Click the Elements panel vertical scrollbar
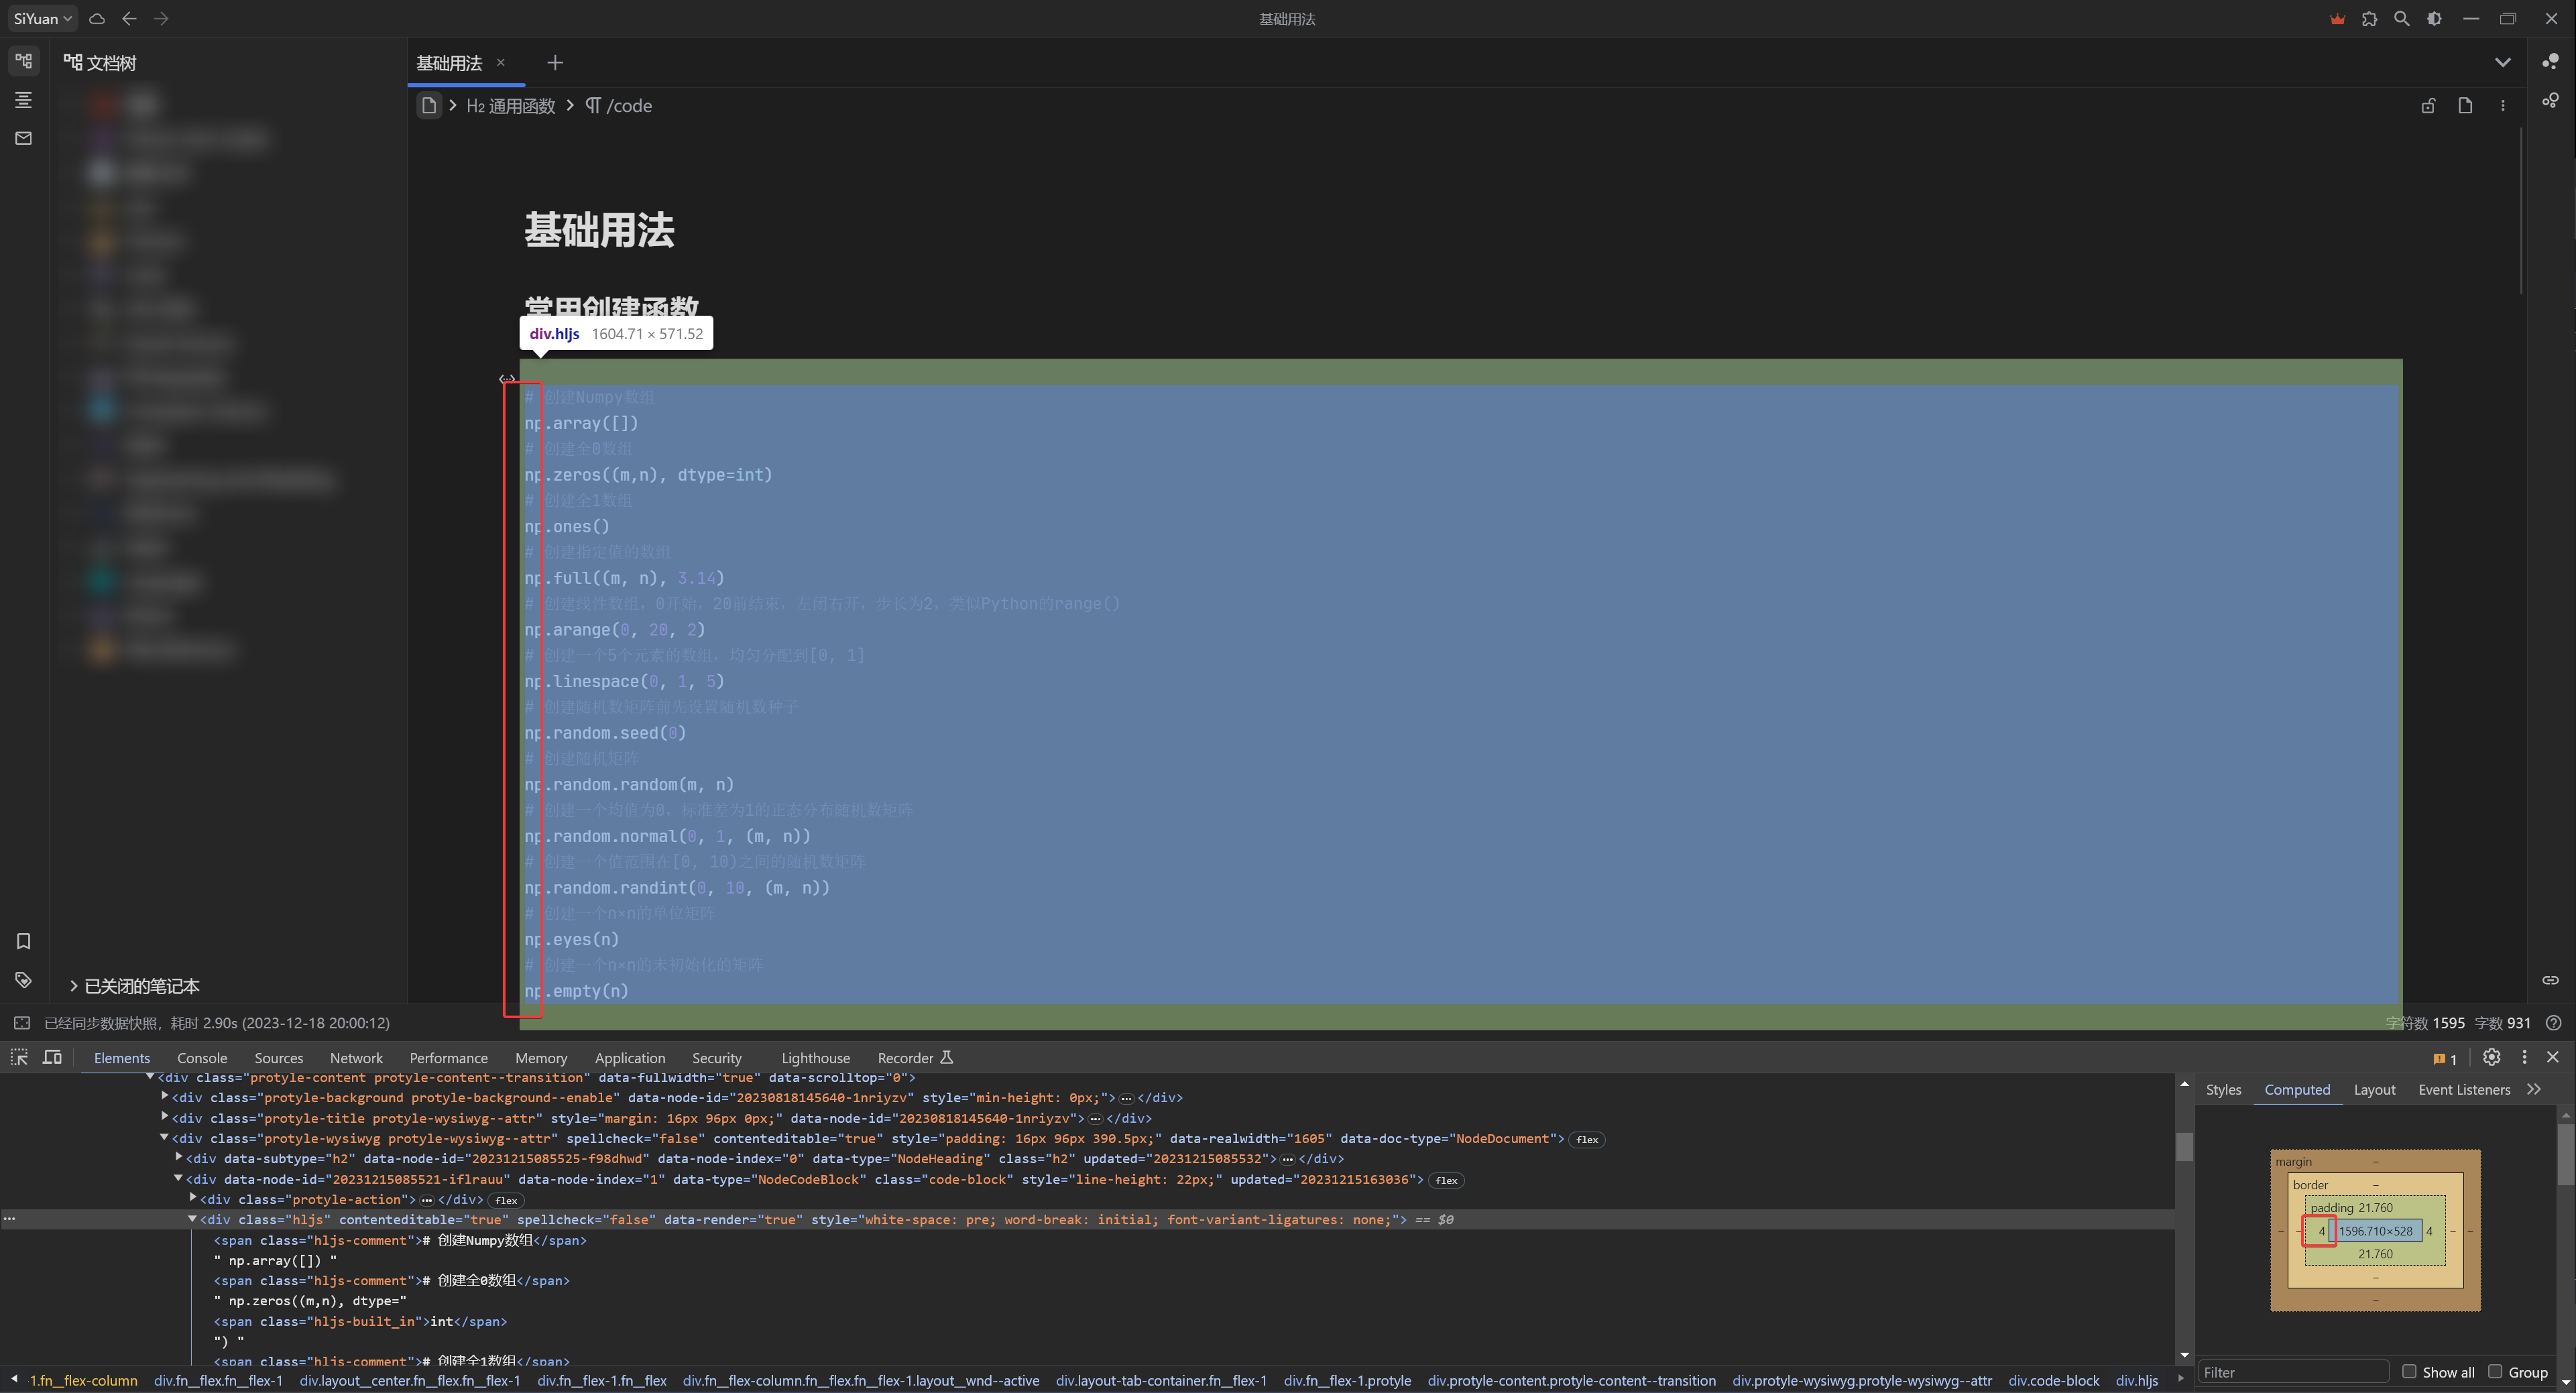This screenshot has height=1393, width=2576. 2184,1147
